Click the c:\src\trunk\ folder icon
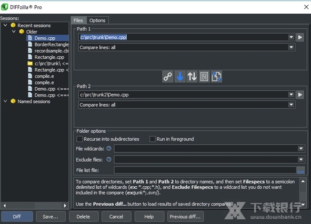This screenshot has height=224, width=311. click(x=30, y=63)
